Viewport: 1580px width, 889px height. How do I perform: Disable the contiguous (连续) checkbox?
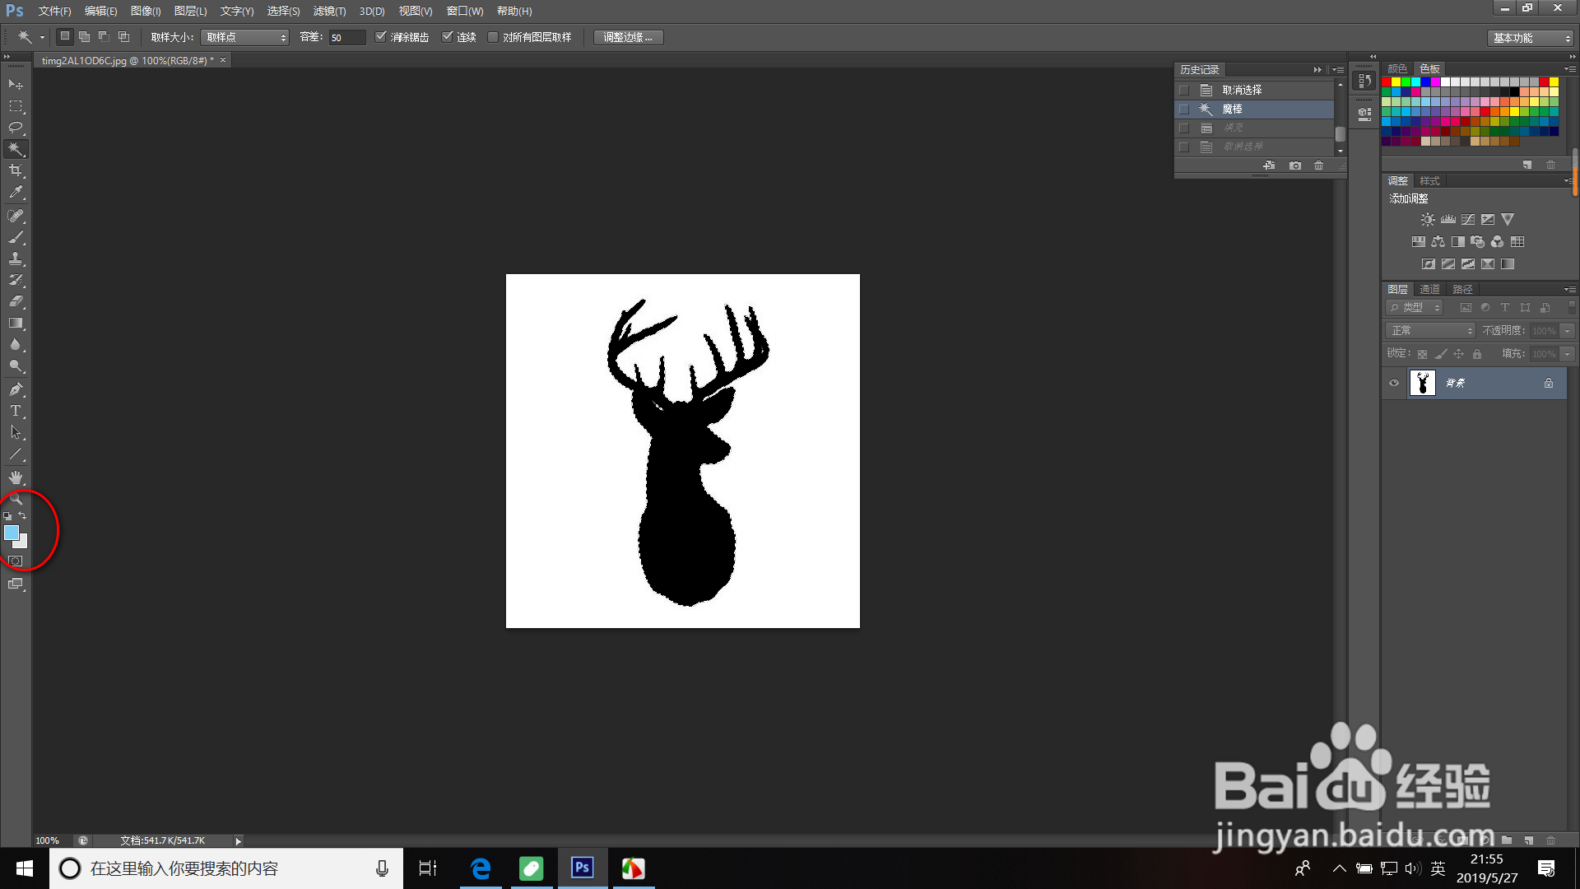pos(448,37)
